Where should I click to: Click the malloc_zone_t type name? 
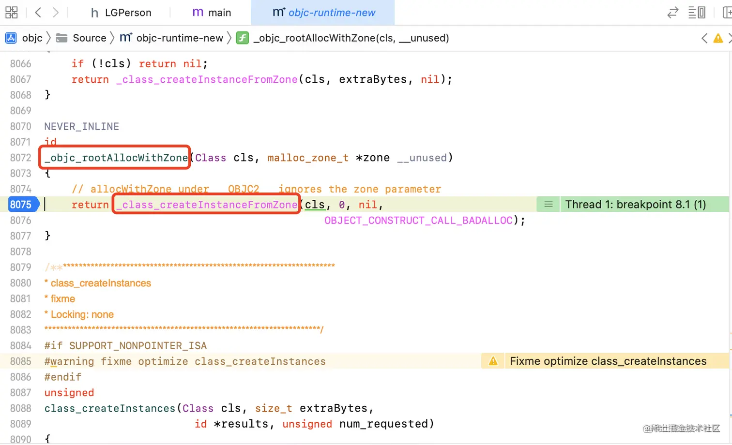click(308, 158)
